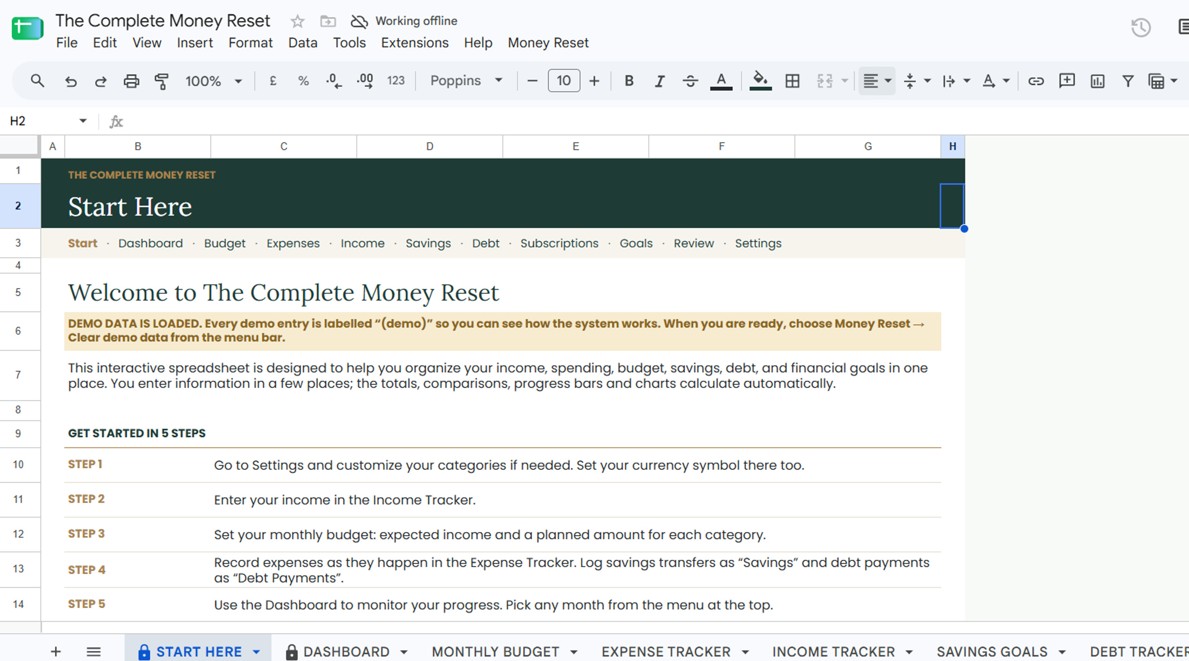The image size is (1189, 661).
Task: Click the Subscriptions navigation link
Action: tap(559, 244)
